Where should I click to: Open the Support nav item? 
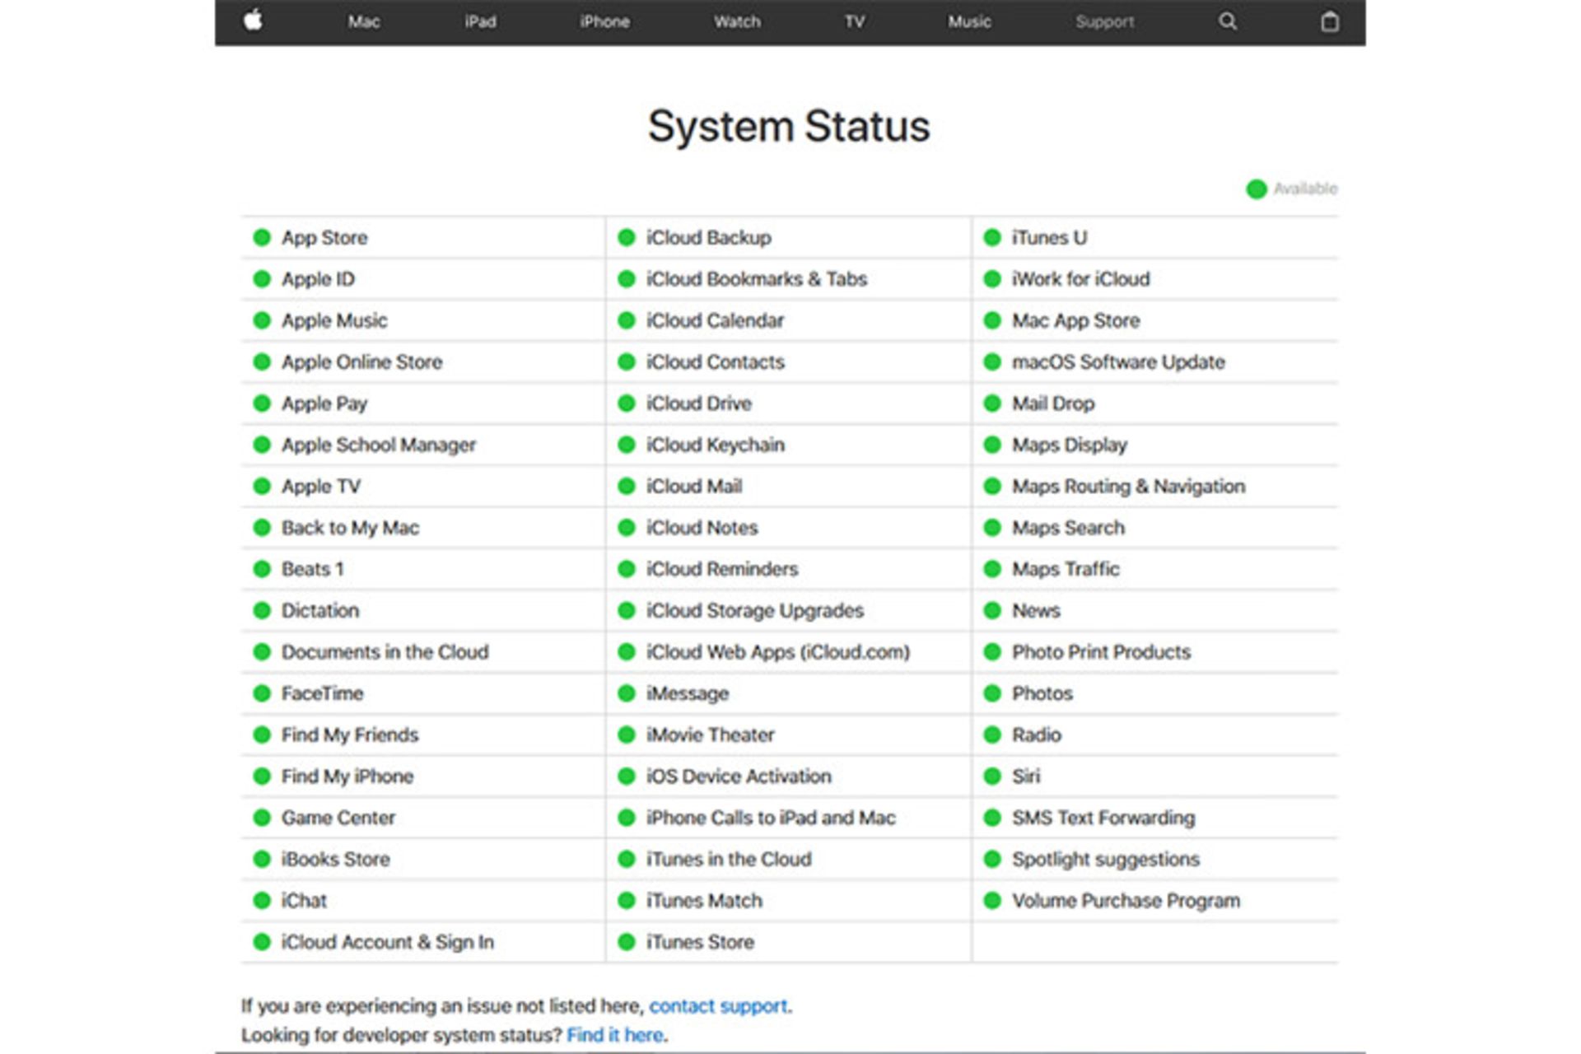(1104, 22)
